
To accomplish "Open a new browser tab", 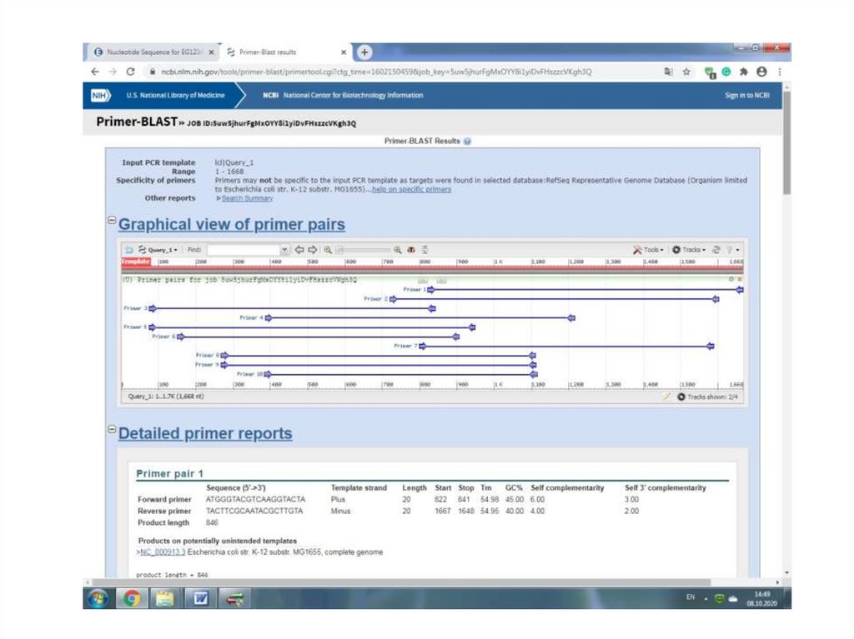I will [364, 52].
